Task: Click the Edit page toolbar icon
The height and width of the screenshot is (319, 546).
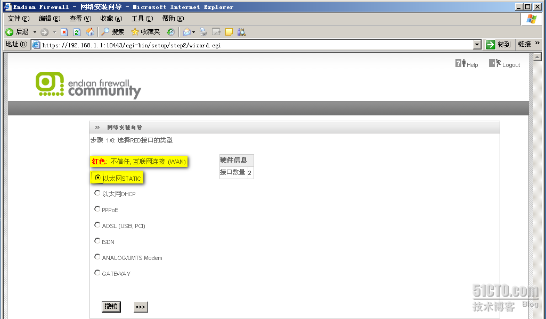Action: [x=216, y=32]
